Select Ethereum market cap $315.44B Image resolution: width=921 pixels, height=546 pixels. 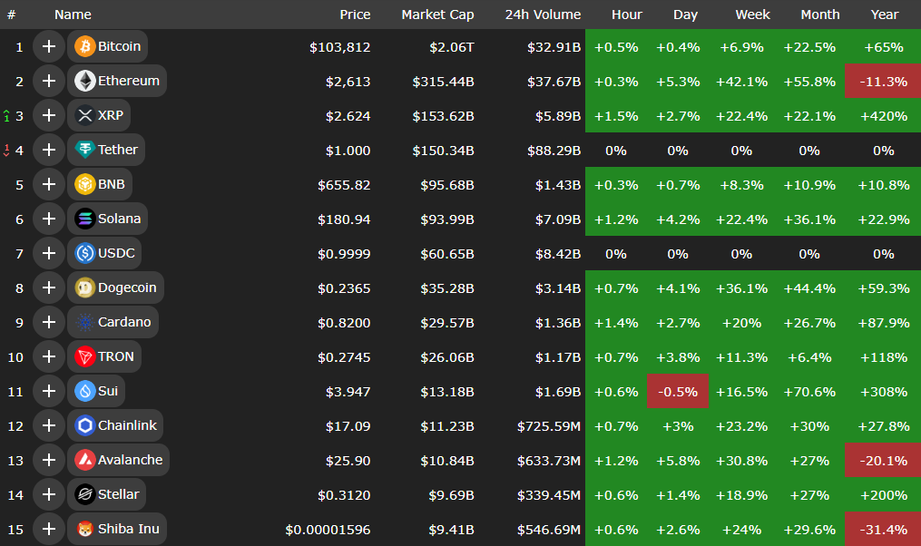tap(443, 82)
